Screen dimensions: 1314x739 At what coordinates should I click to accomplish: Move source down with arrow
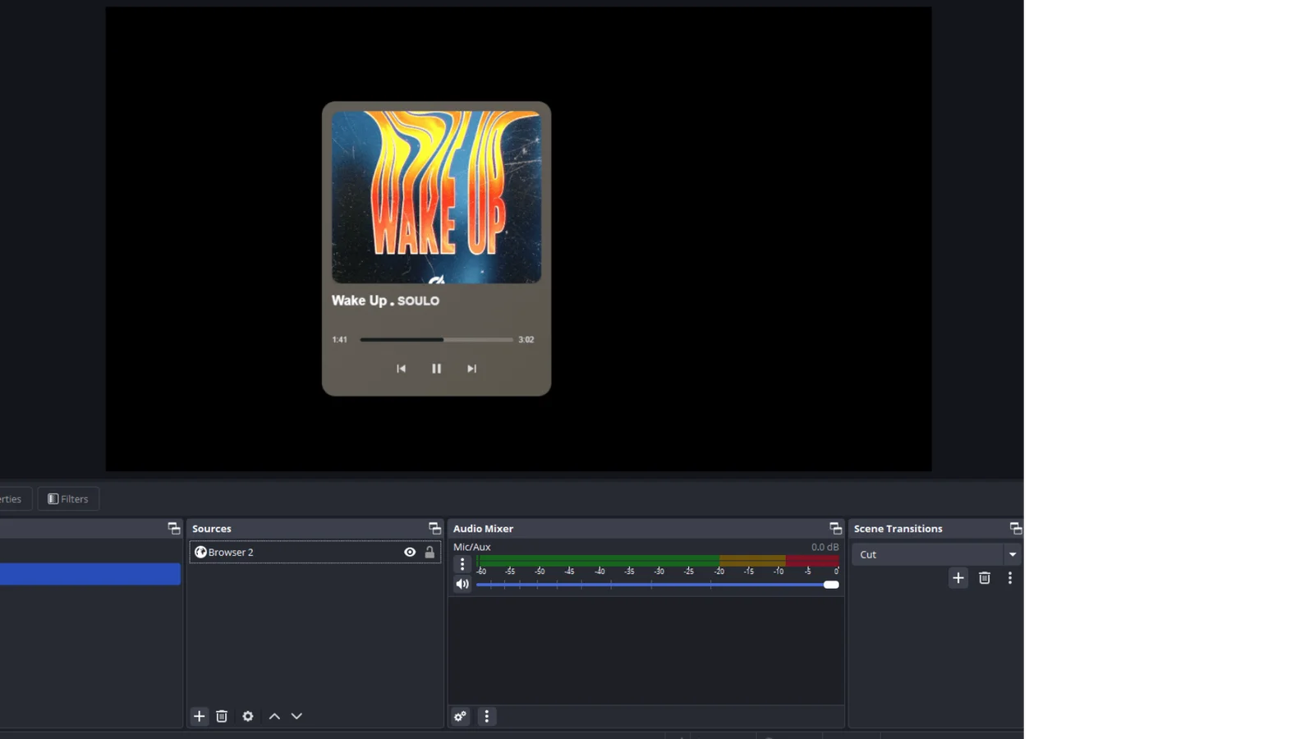(296, 717)
